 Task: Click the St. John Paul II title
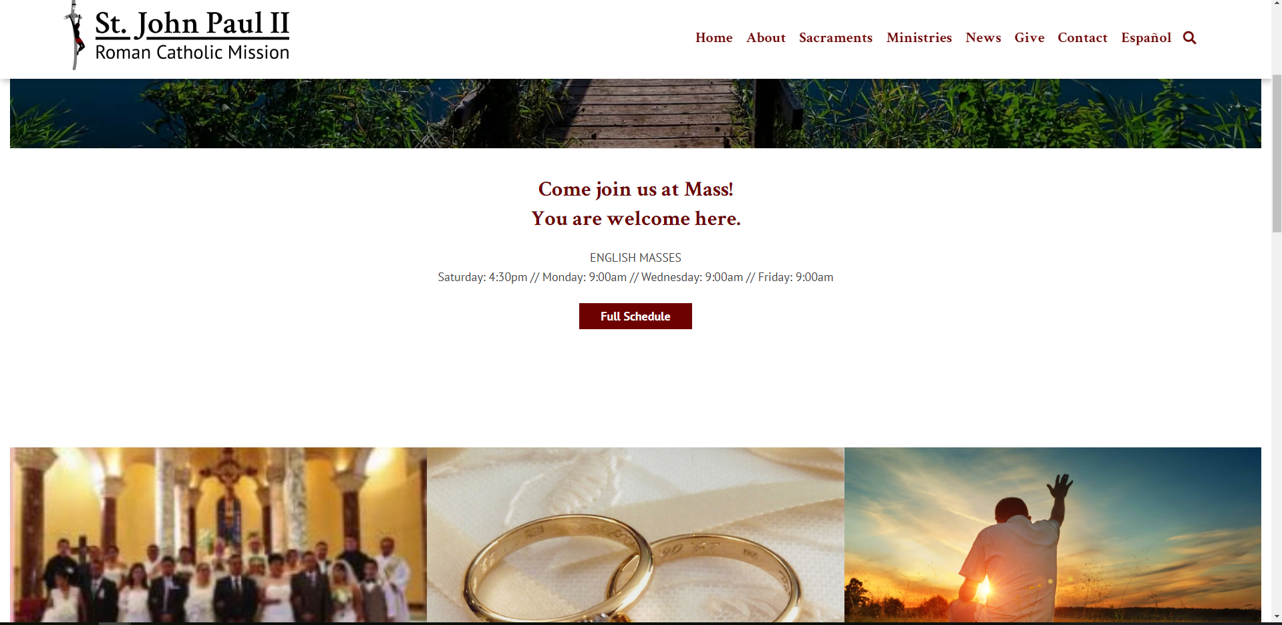coord(192,24)
